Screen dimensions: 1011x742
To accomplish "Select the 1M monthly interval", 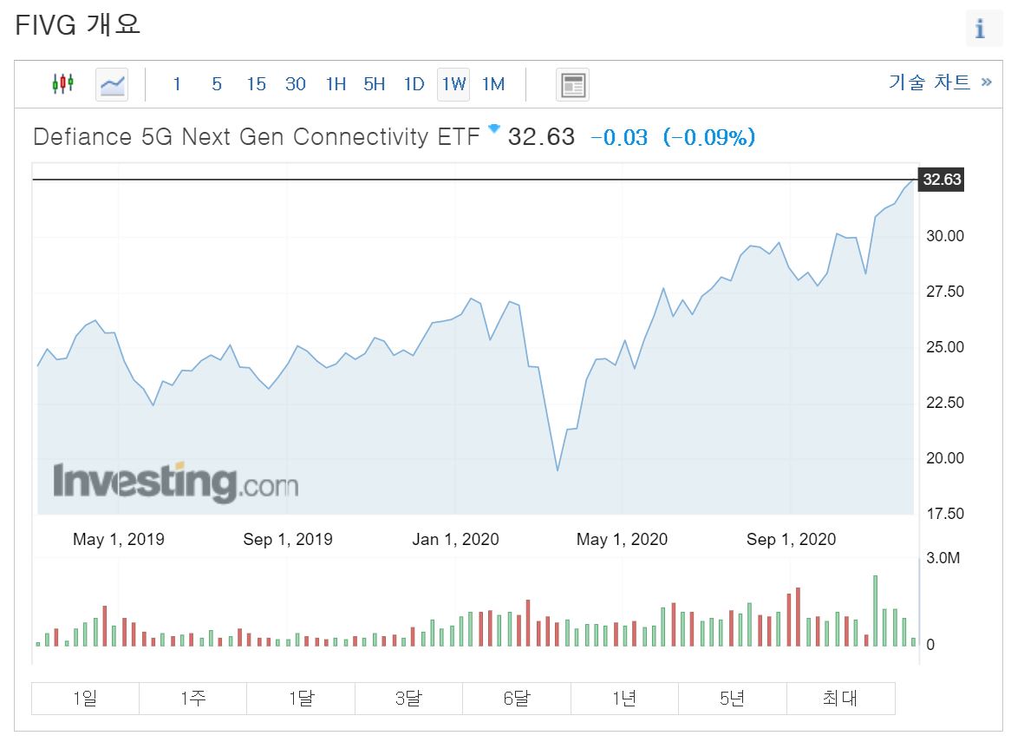I will click(x=492, y=84).
